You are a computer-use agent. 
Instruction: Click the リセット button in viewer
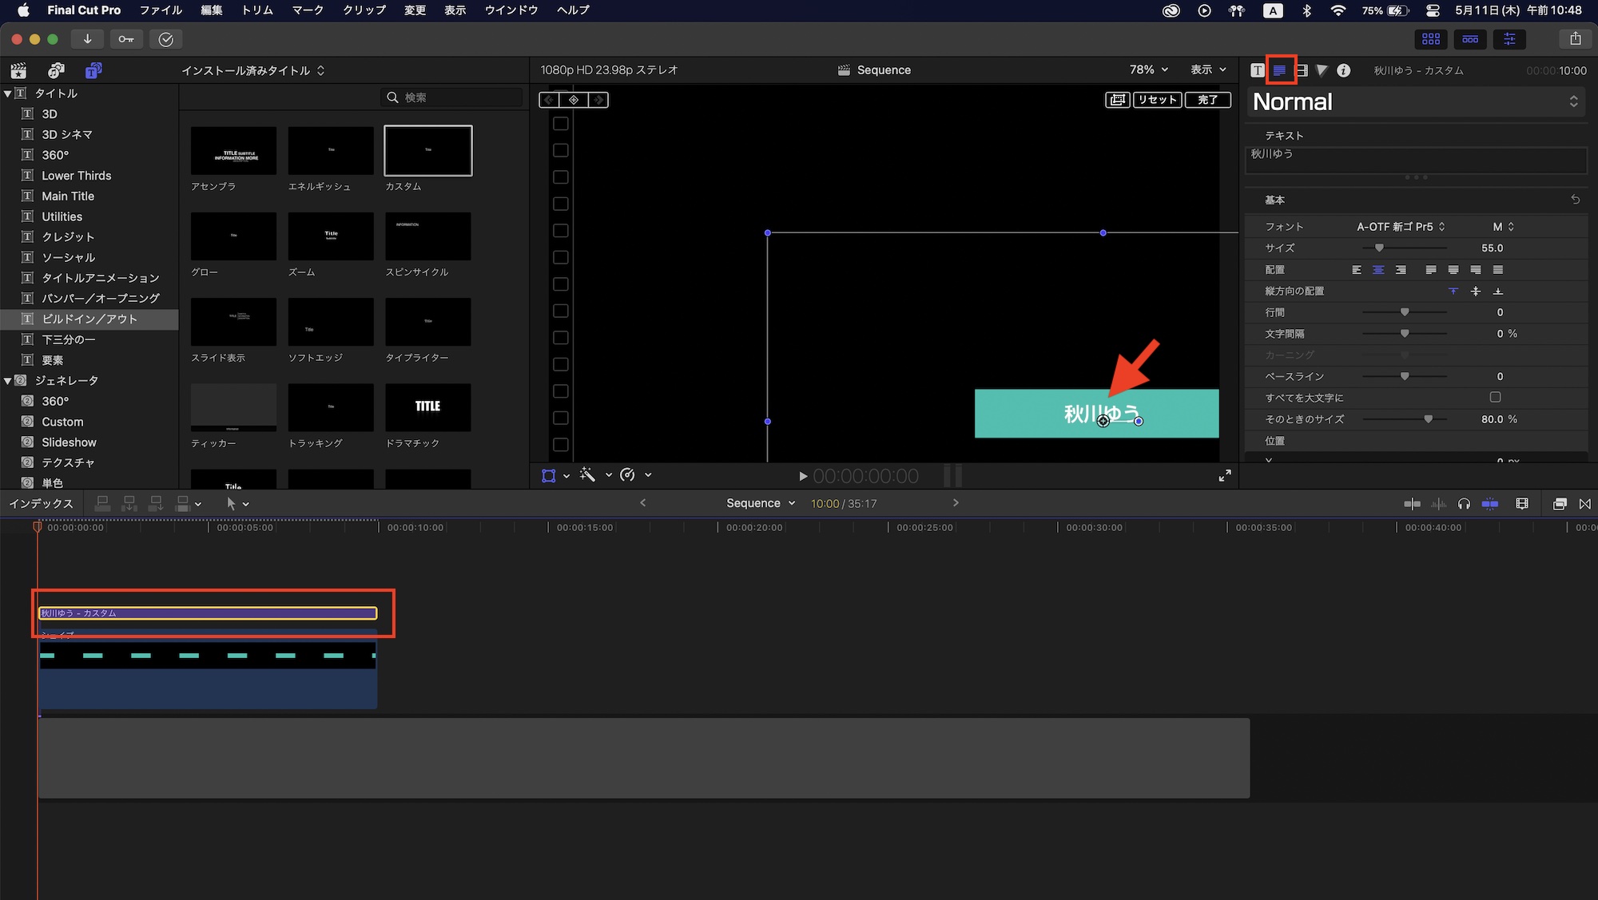click(1157, 100)
